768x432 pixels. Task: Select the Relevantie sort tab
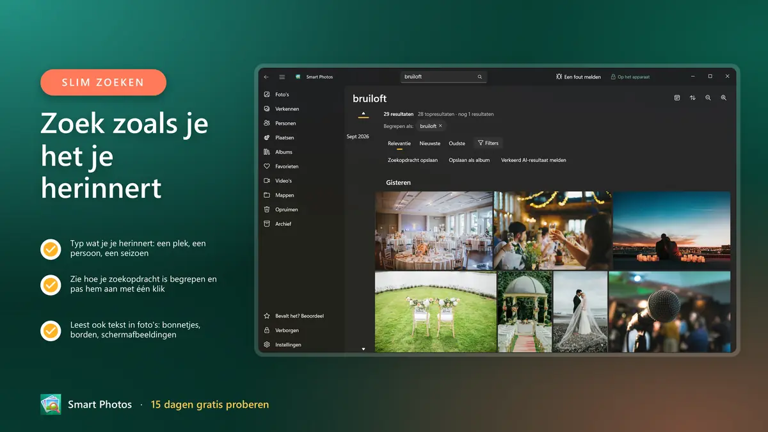point(399,143)
